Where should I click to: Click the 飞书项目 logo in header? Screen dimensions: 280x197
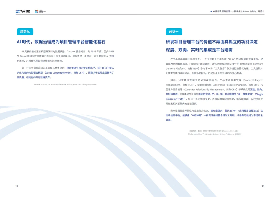23,11
